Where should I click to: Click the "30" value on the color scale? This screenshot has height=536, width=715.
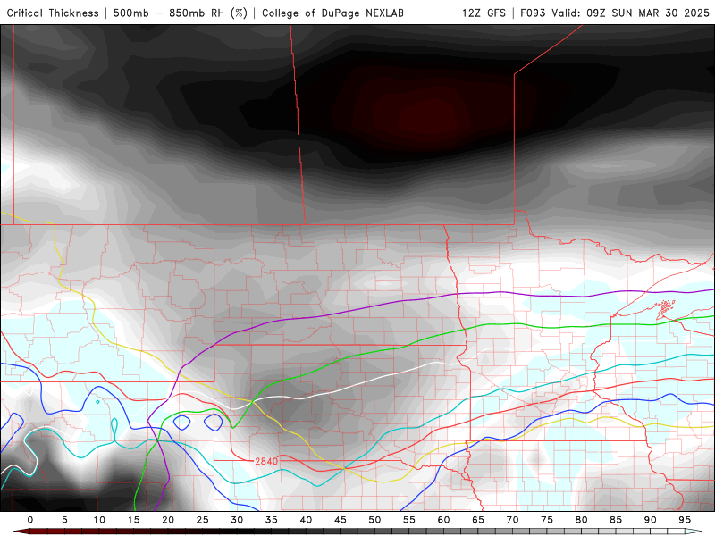[x=237, y=520]
